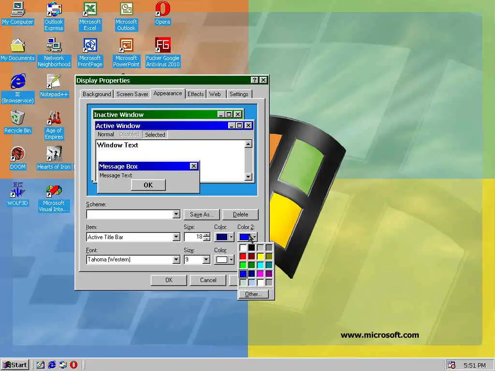Click the Delete scheme button
The height and width of the screenshot is (371, 495).
[x=240, y=214]
